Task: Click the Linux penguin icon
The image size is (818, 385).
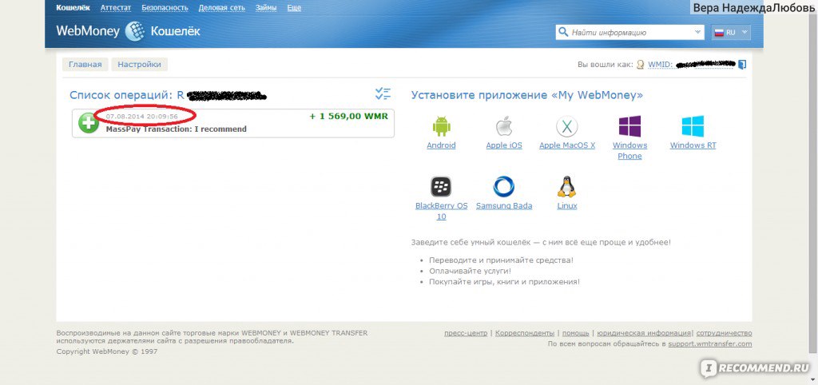Action: pos(566,187)
